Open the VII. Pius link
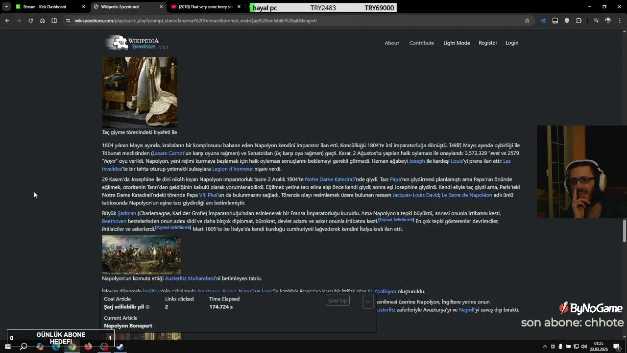 click(x=208, y=195)
